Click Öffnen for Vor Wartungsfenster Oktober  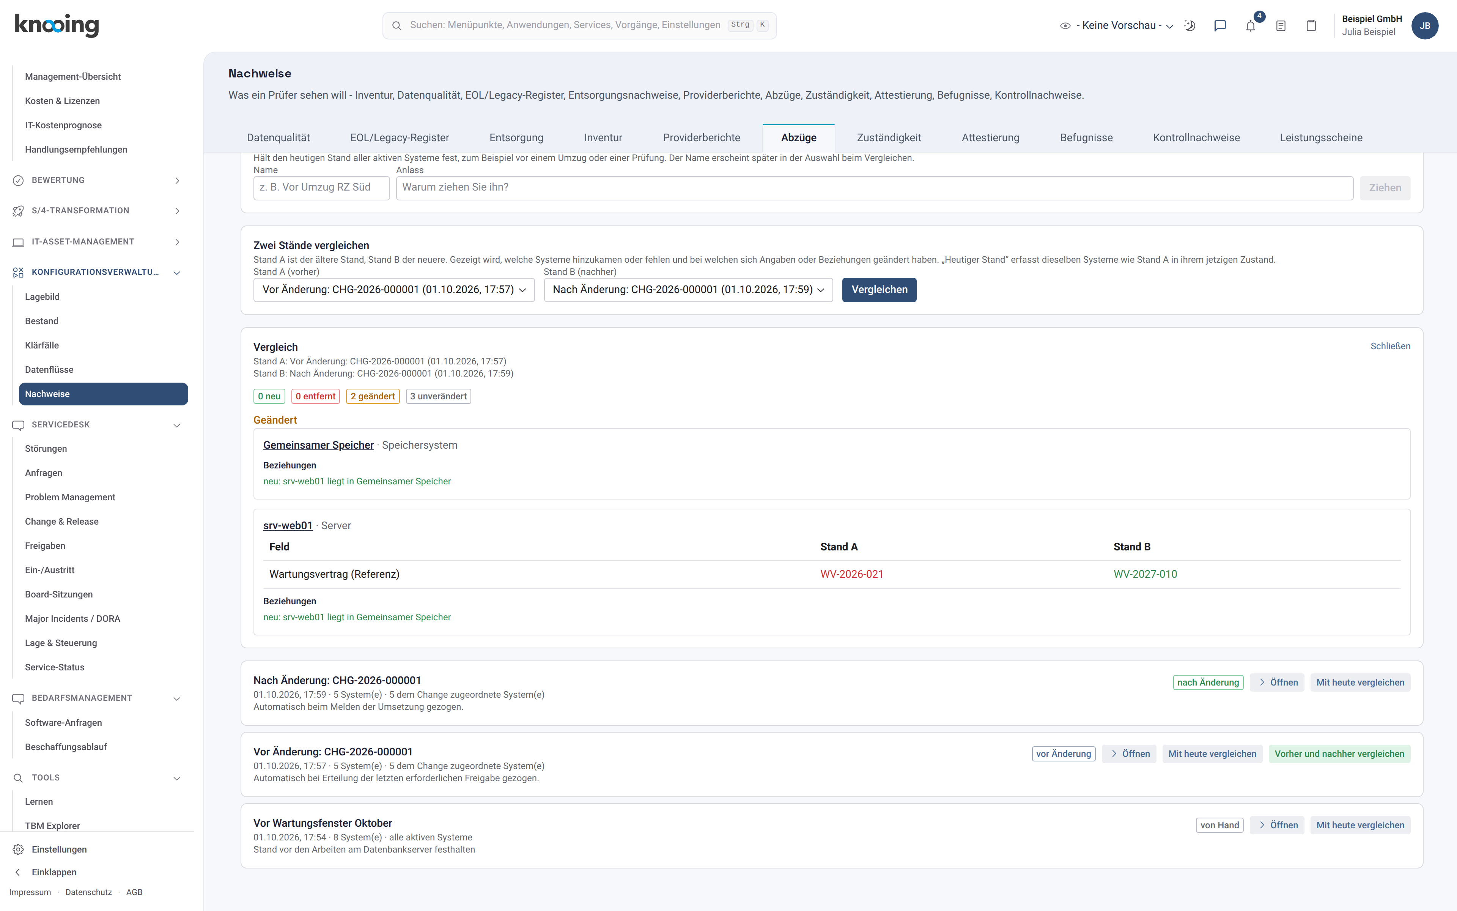click(1277, 826)
